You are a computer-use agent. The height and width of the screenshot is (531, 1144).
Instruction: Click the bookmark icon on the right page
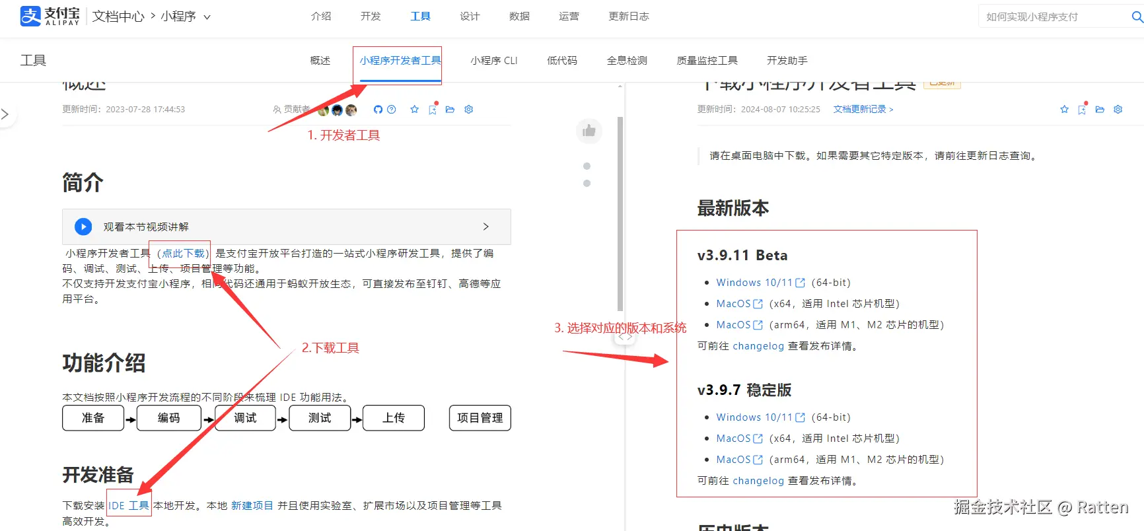click(1082, 110)
